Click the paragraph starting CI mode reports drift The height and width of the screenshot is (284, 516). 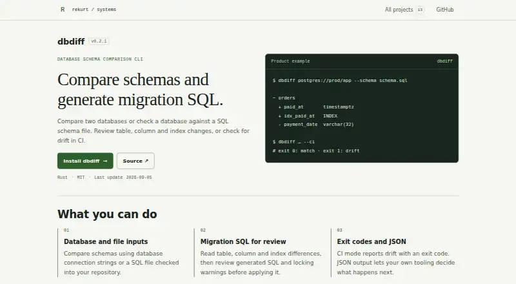pyautogui.click(x=396, y=263)
